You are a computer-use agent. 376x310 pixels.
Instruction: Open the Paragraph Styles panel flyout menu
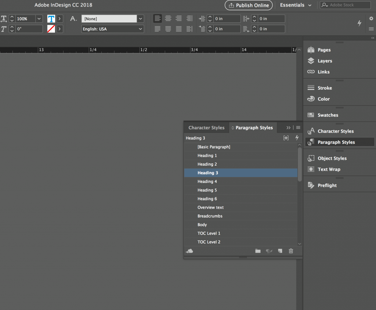tap(298, 128)
